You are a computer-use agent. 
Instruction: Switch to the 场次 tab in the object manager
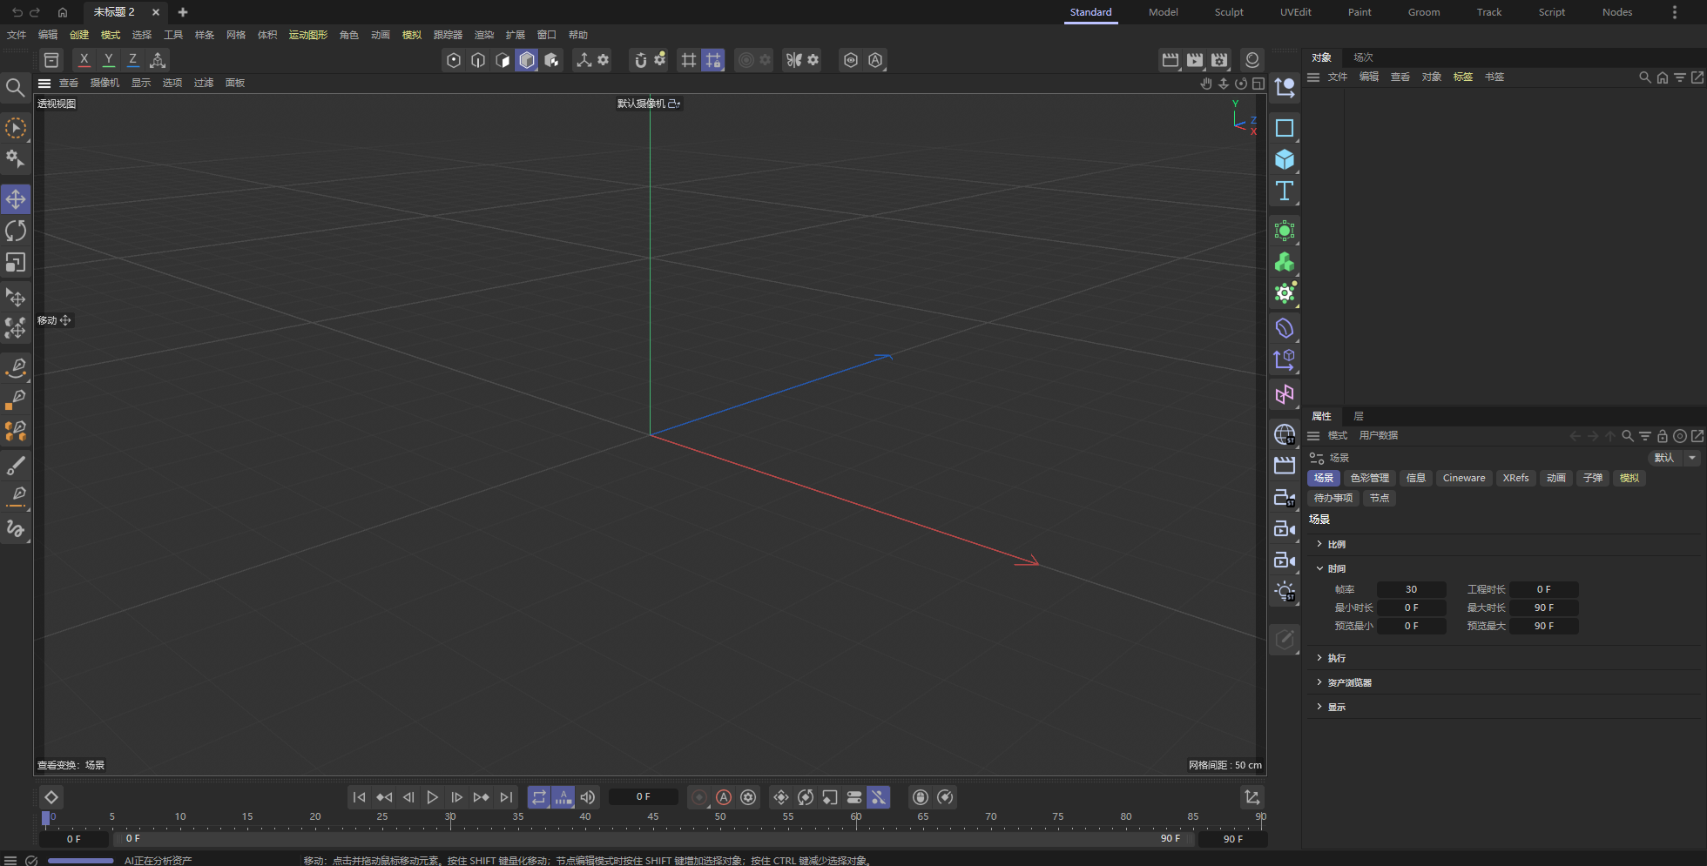[x=1362, y=57]
